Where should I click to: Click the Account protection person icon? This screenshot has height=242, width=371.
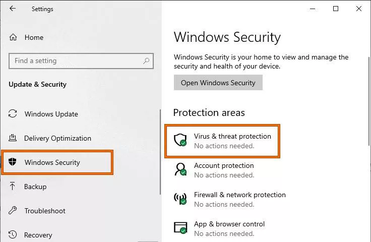(x=180, y=169)
